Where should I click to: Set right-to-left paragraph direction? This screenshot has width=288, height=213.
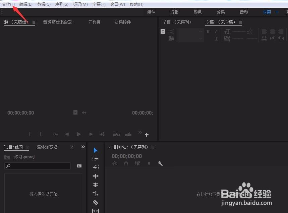(x=281, y=38)
